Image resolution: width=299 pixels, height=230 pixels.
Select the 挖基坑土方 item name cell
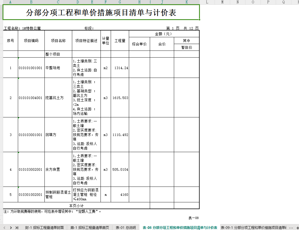(58, 98)
